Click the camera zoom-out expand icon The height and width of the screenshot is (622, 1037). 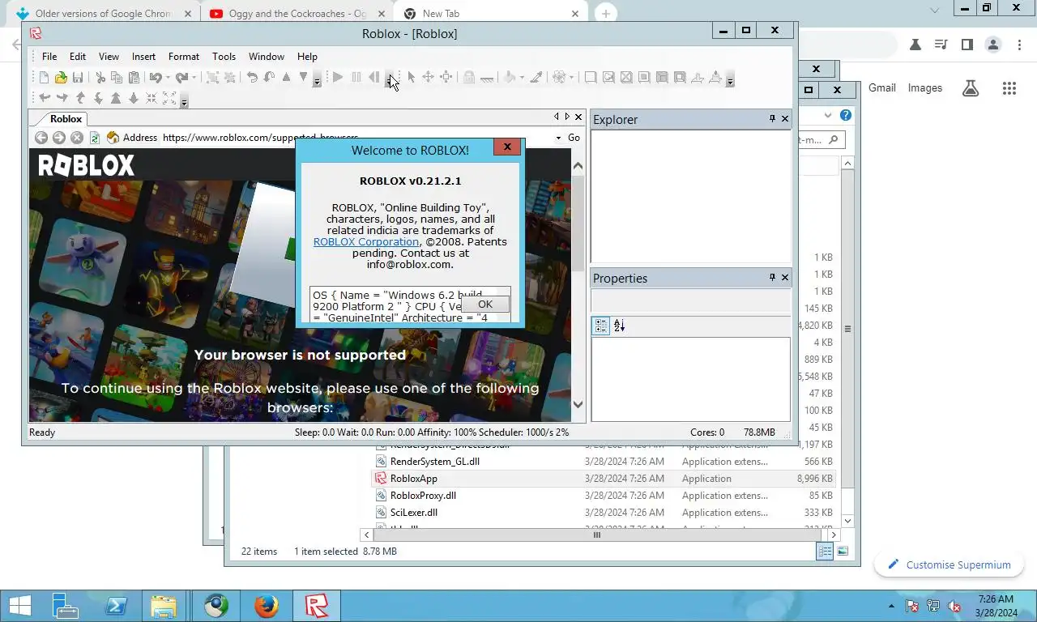point(169,98)
